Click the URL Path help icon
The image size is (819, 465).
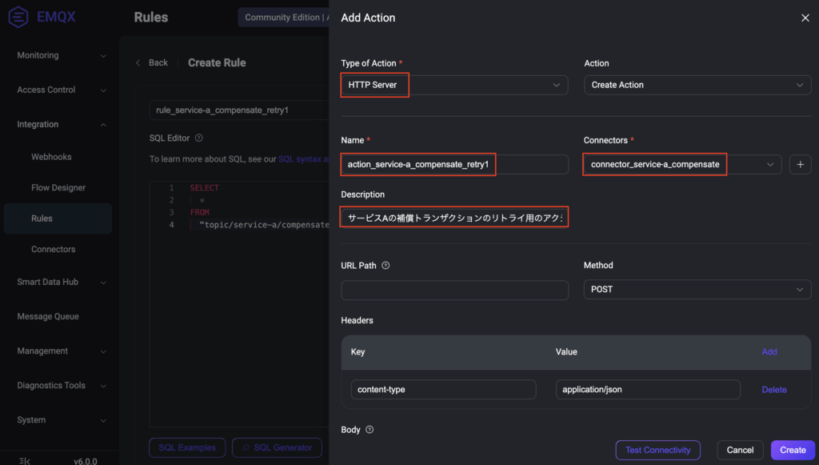tap(386, 266)
